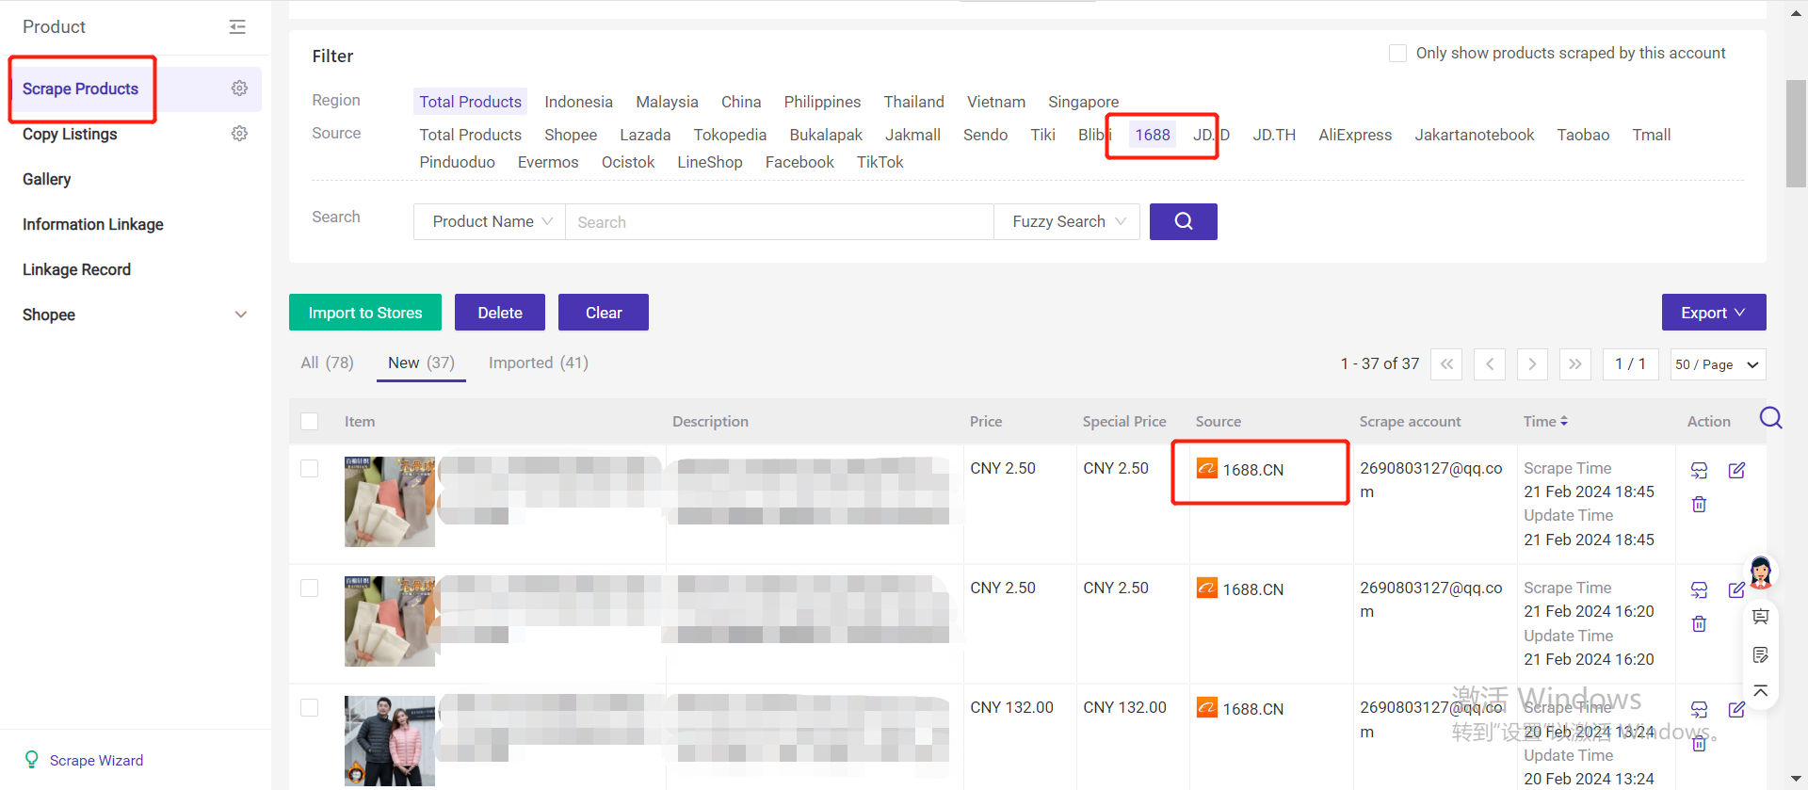The height and width of the screenshot is (790, 1808).
Task: Filter source by 1688
Action: tap(1153, 135)
